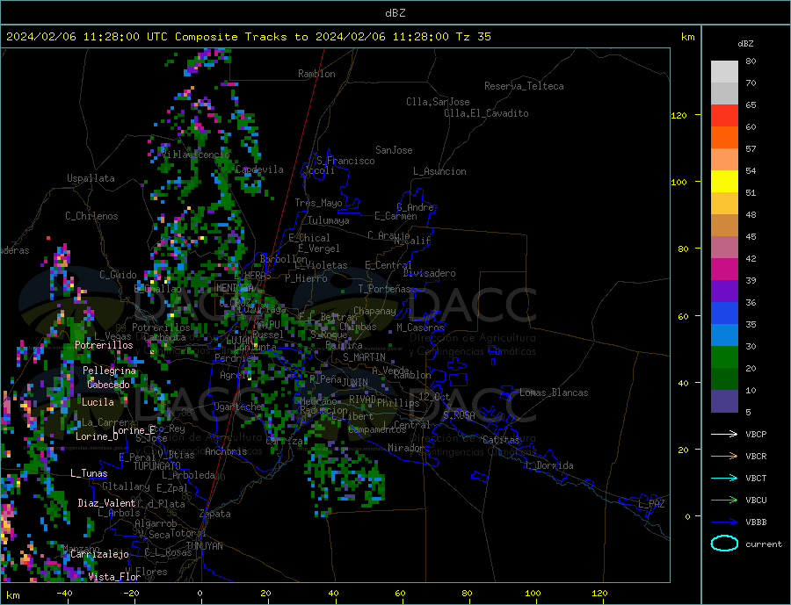791x605 pixels.
Task: Pick the slate 10-5 dBZ swatch
Action: tap(724, 401)
